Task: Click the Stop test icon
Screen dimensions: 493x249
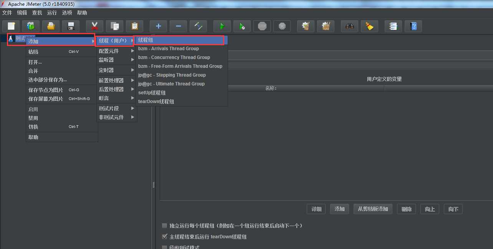Action: click(x=262, y=26)
